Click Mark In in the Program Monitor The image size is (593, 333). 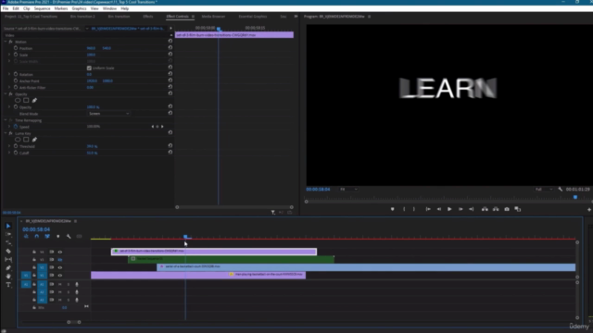click(x=404, y=209)
